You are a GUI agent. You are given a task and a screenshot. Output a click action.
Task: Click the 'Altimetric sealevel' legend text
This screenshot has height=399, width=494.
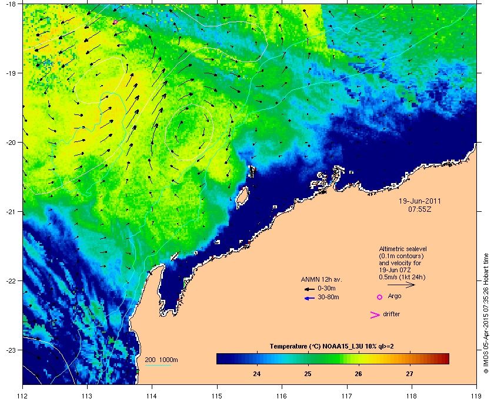point(403,249)
